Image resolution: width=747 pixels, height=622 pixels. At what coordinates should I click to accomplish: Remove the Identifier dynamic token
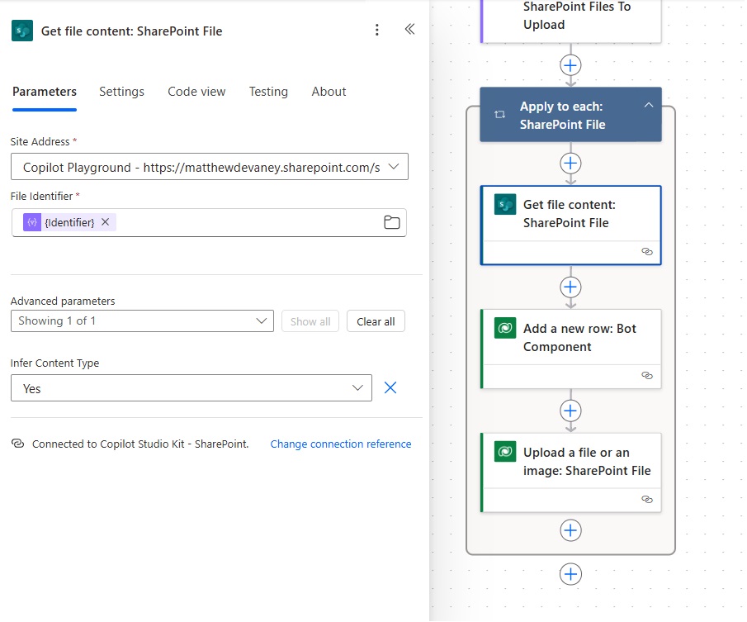click(106, 222)
